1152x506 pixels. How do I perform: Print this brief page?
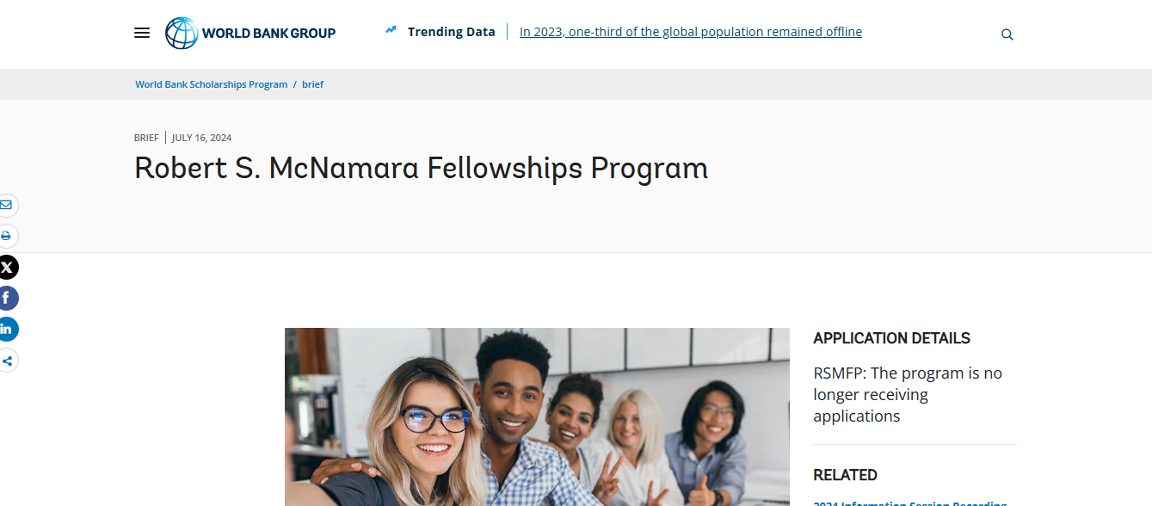(x=7, y=237)
